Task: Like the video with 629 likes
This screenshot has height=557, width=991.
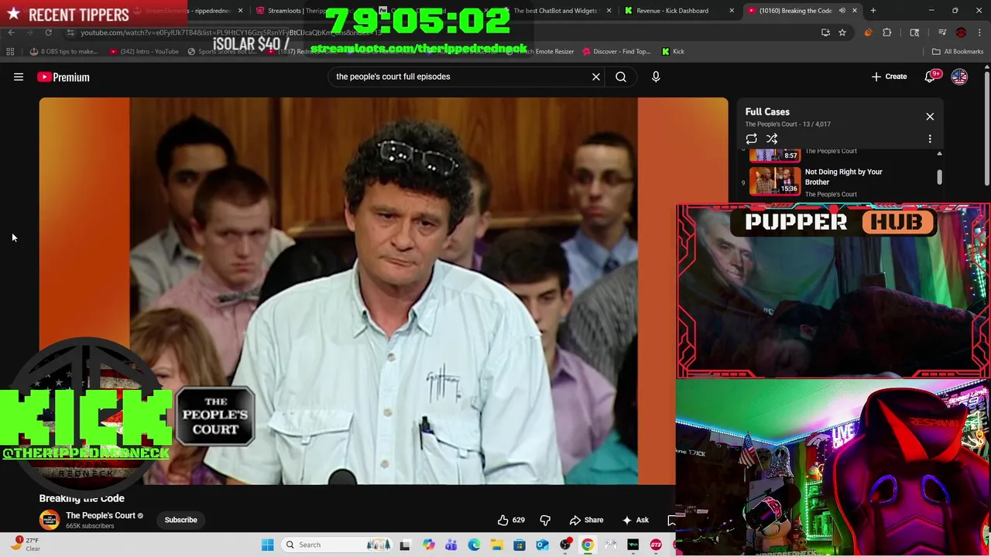Action: pyautogui.click(x=512, y=520)
